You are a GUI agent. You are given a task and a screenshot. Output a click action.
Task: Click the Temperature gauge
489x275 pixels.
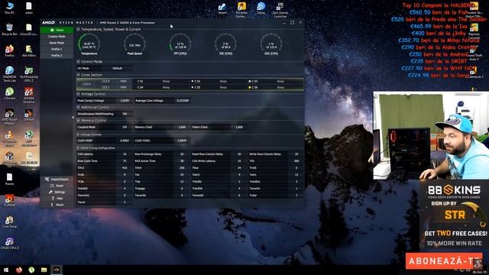[89, 44]
